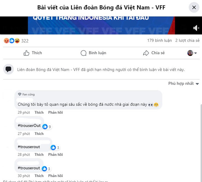This screenshot has width=202, height=182.
Task: Like the post with the Thích button
Action: point(33,53)
